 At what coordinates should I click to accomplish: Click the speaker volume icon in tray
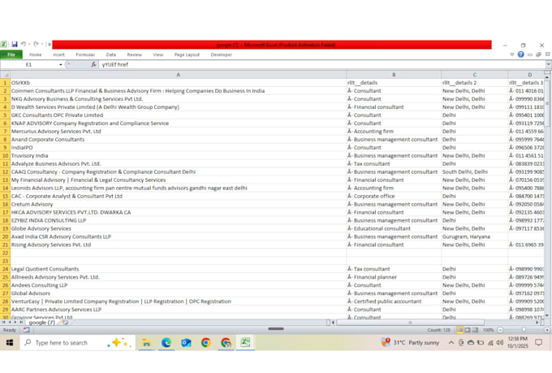[x=500, y=343]
